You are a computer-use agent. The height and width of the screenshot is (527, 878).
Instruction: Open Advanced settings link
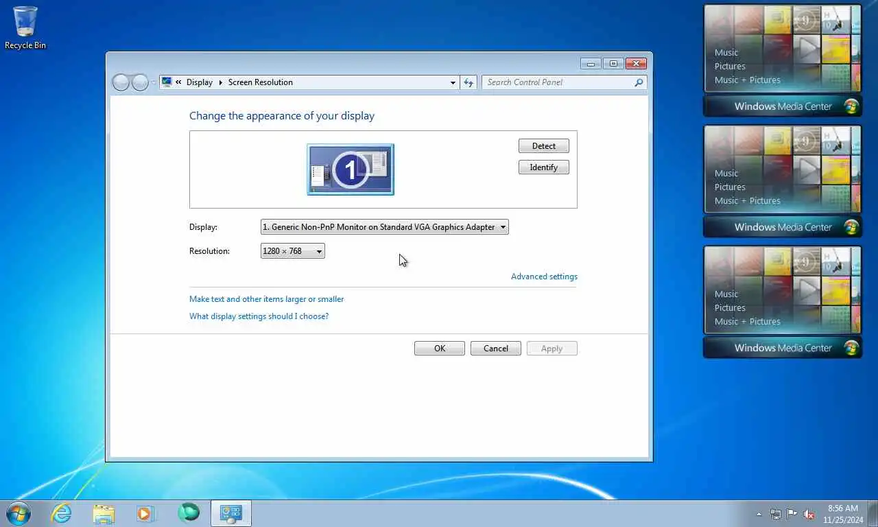[x=544, y=277]
